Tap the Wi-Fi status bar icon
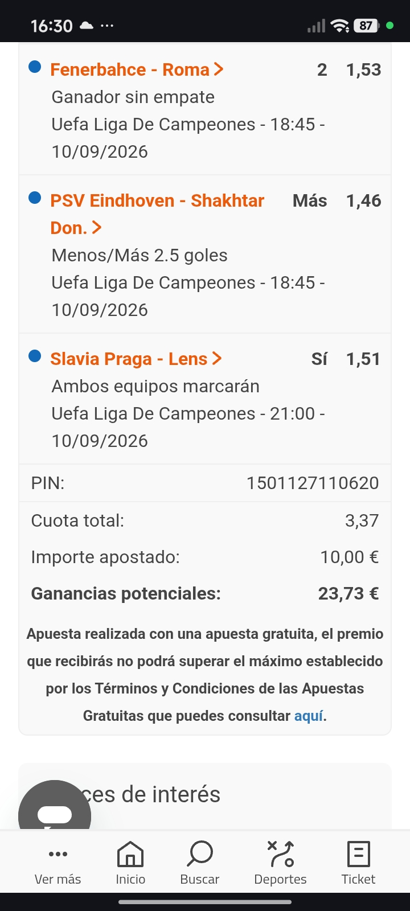Viewport: 410px width, 911px height. coord(341,26)
